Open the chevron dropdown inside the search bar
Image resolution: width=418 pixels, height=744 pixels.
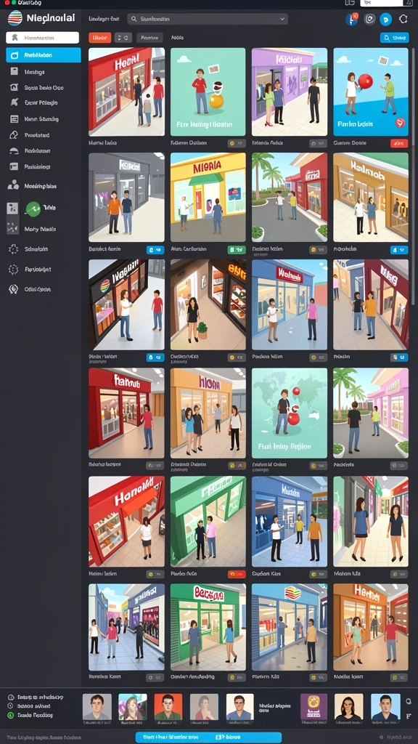pos(282,19)
